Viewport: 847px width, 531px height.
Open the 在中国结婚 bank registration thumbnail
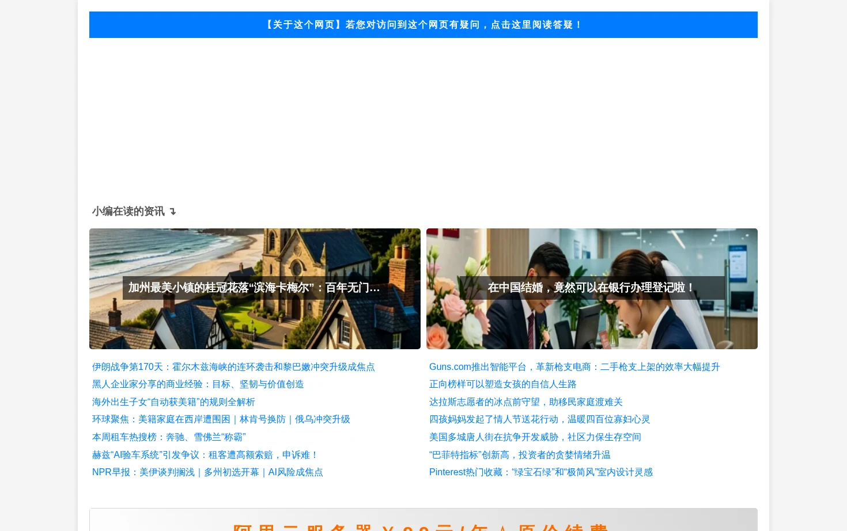click(592, 289)
